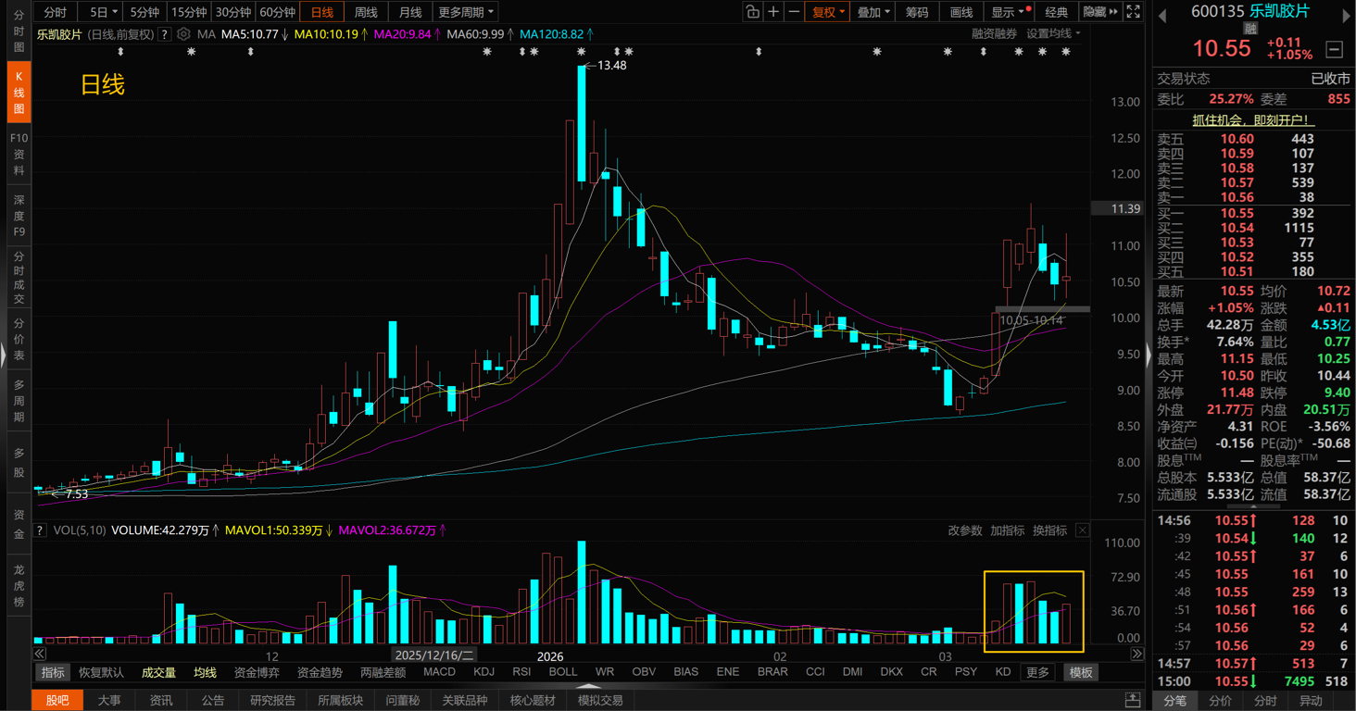
Task: Open 股吧 bottom tab
Action: [57, 700]
